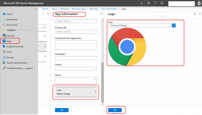The width and height of the screenshot is (202, 115).
Task: Click the Apps breadcrumb link
Action: [54, 9]
